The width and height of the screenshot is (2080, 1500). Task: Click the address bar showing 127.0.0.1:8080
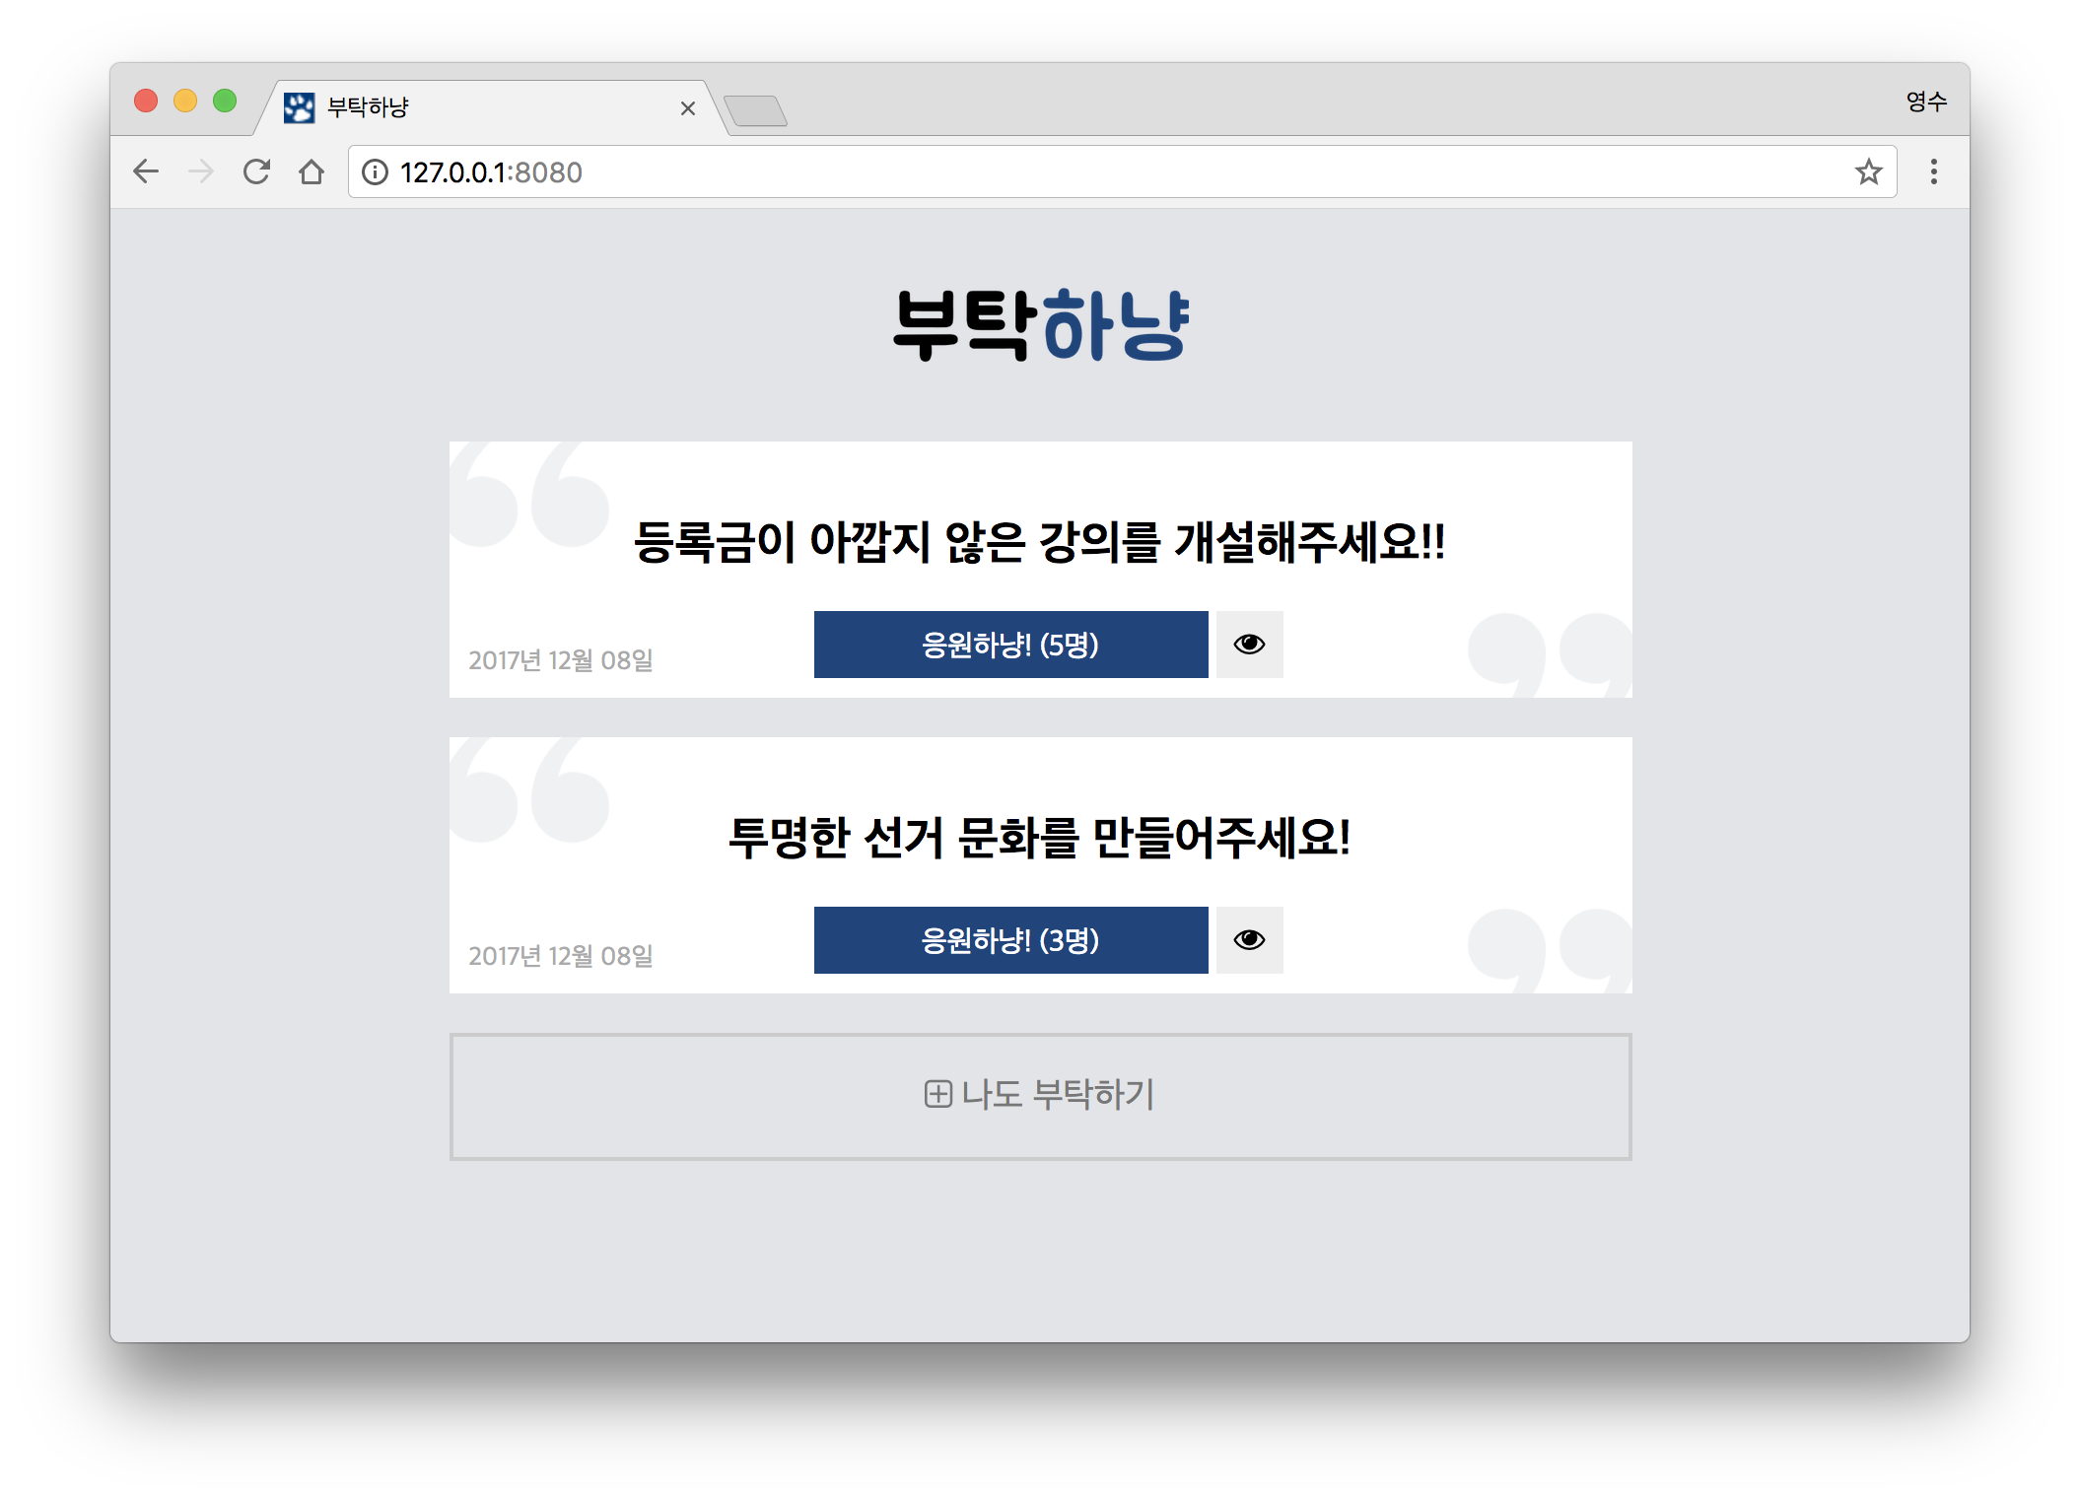(x=1084, y=172)
